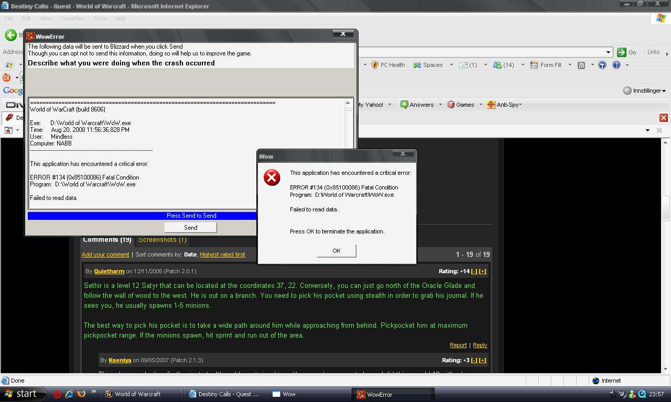Send the WowError crash report
671x402 pixels.
click(x=190, y=227)
